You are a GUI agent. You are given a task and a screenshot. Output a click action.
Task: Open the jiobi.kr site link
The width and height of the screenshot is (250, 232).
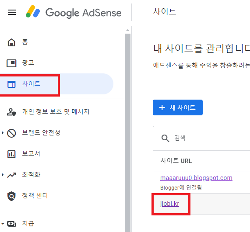point(169,204)
